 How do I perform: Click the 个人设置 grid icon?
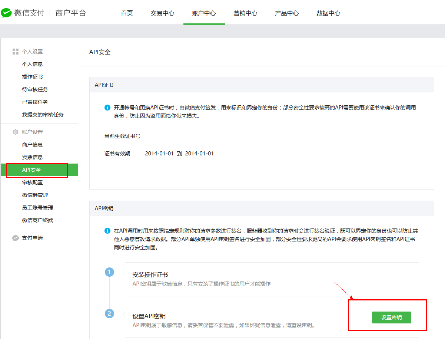[x=16, y=52]
